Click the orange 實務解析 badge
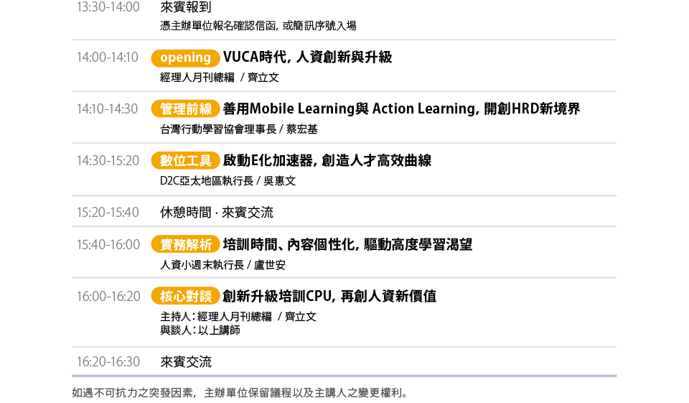Viewport: 689px width, 403px height. click(x=185, y=245)
